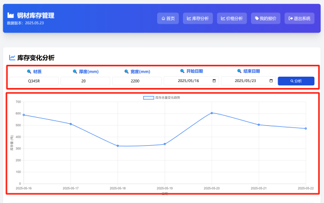This screenshot has width=324, height=203.
Task: Click the 2025-05-20 peak data point
Action: point(212,113)
